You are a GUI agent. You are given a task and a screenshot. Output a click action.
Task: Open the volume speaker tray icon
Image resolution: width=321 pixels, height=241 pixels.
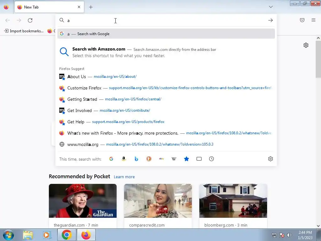coord(289,235)
